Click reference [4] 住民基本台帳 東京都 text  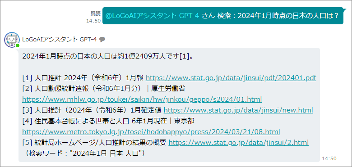(x=108, y=121)
